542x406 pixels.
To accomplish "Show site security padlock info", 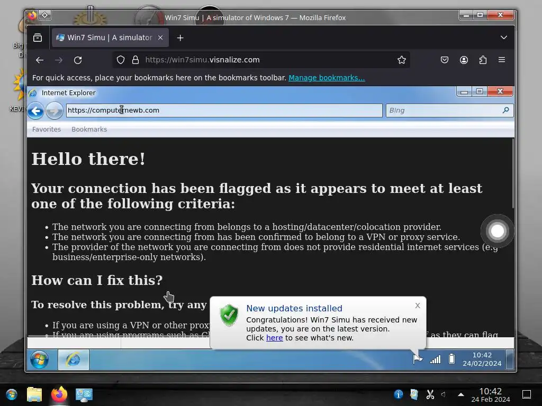I will (x=135, y=60).
